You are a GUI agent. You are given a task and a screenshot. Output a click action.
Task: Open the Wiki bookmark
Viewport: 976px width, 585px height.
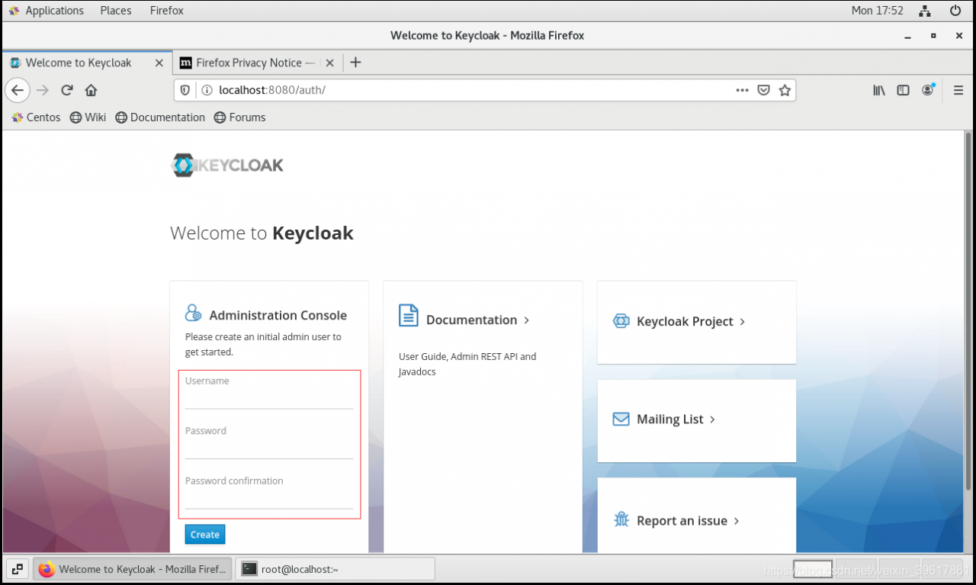click(88, 117)
